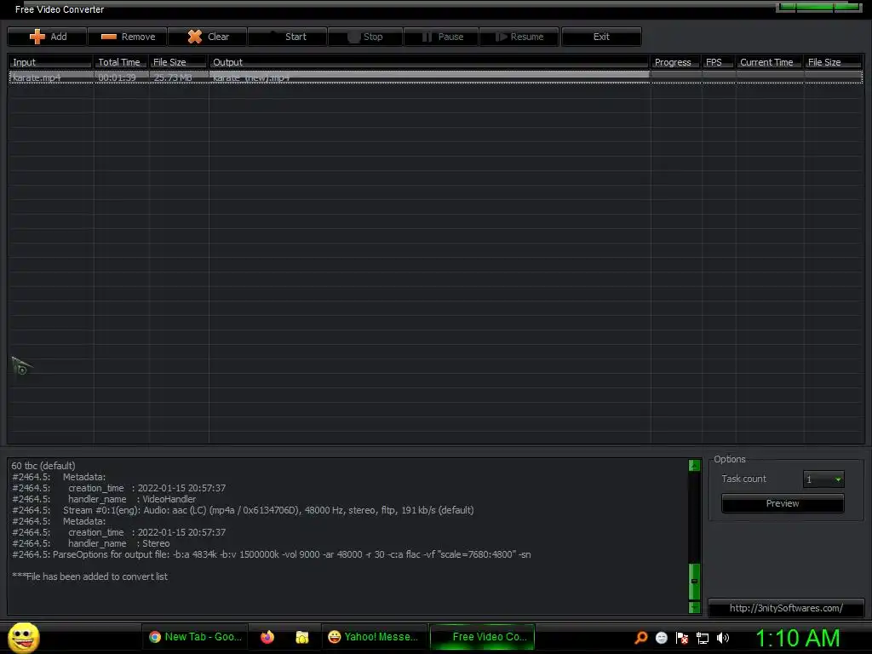Click the 25.73 MB file size cell
The height and width of the screenshot is (654, 872).
179,77
